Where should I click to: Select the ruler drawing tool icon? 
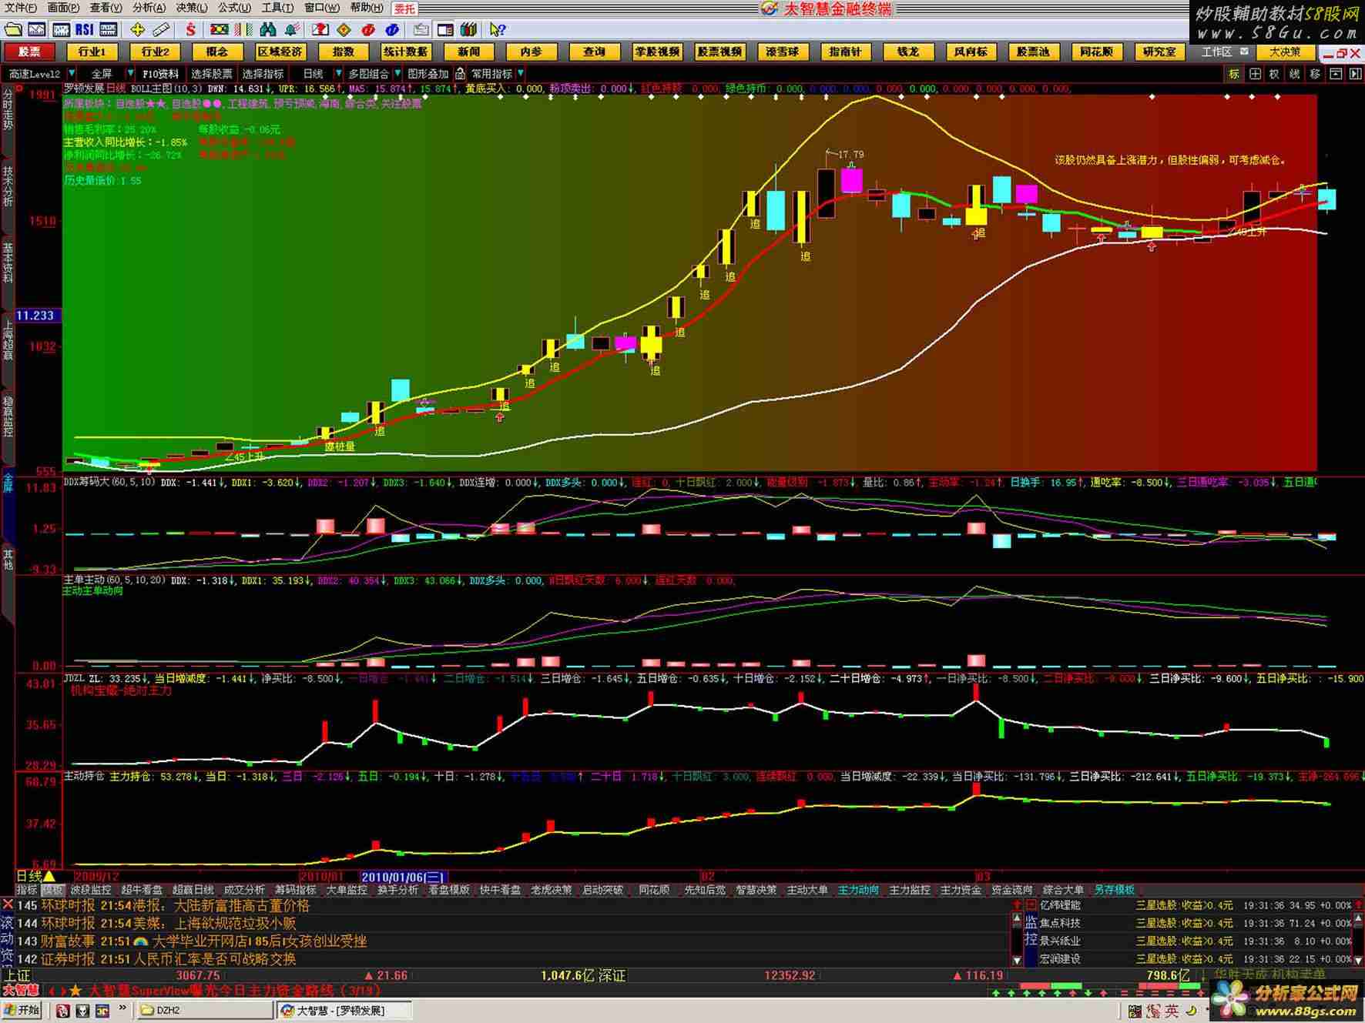(x=161, y=30)
